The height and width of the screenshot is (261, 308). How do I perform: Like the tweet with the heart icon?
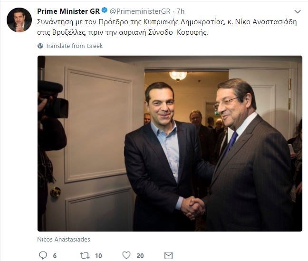[x=126, y=255]
